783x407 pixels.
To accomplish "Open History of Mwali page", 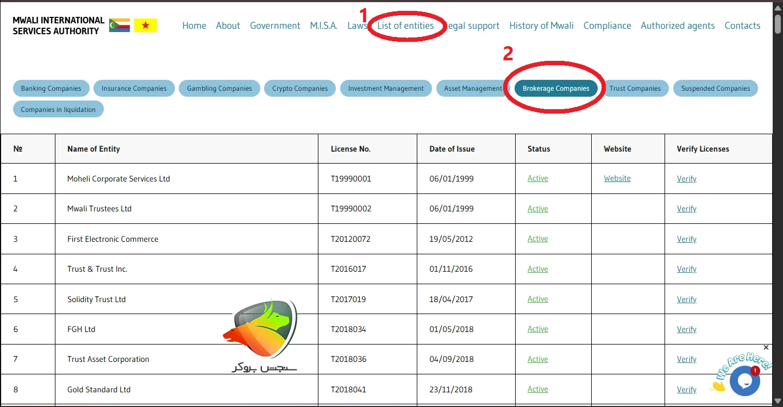I will (x=541, y=26).
